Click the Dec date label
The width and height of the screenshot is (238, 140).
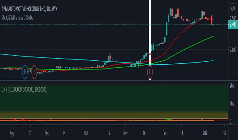point(165,133)
